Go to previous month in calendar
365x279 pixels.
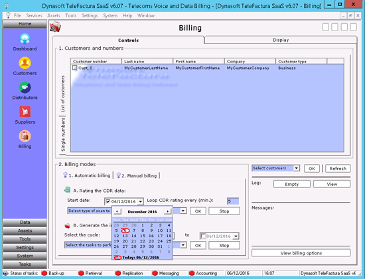(x=117, y=211)
